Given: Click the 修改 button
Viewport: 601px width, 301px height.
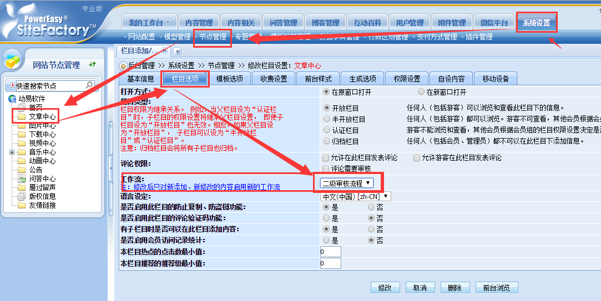Looking at the screenshot, I should pos(385,288).
